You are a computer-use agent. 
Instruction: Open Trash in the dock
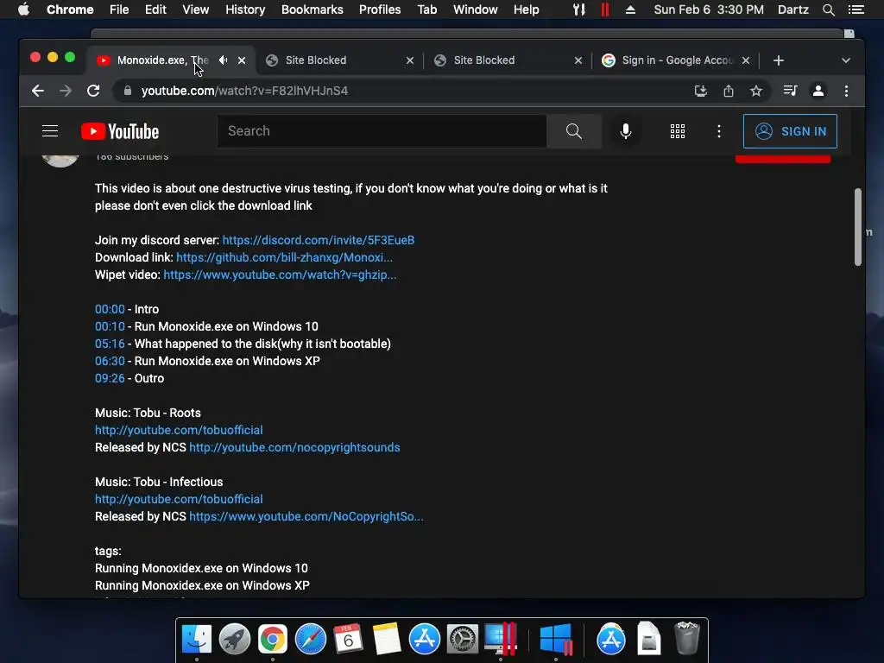click(686, 638)
